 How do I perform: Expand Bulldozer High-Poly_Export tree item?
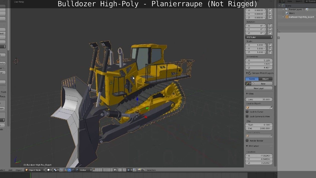coord(283,17)
